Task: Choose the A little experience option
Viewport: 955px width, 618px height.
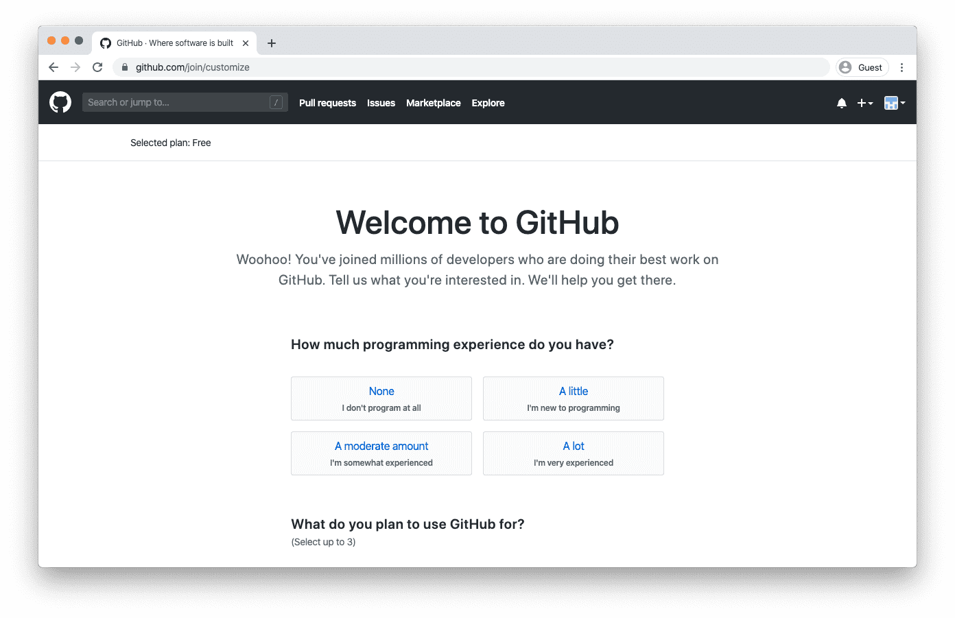Action: point(574,399)
